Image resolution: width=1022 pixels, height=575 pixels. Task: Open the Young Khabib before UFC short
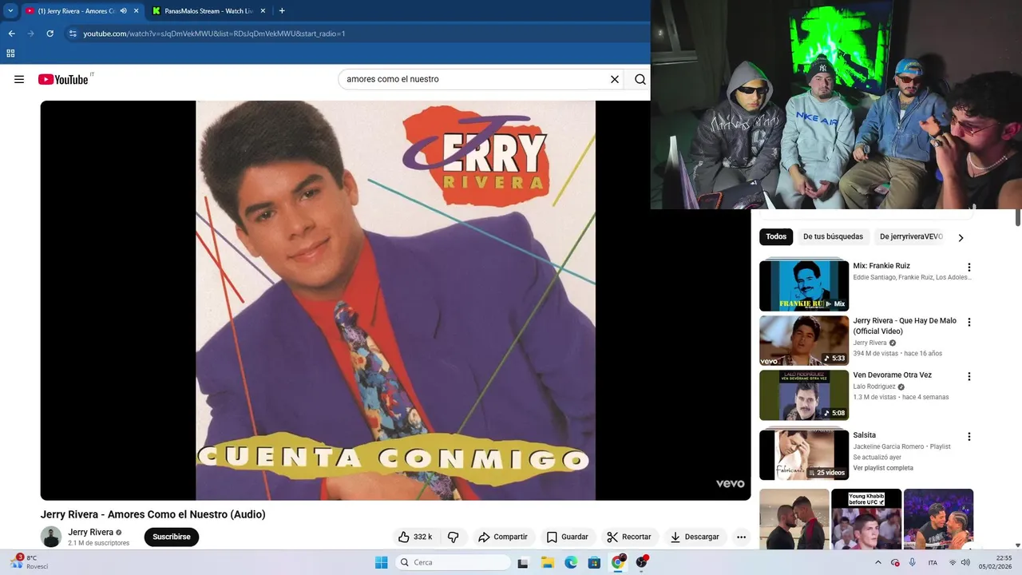click(x=866, y=519)
